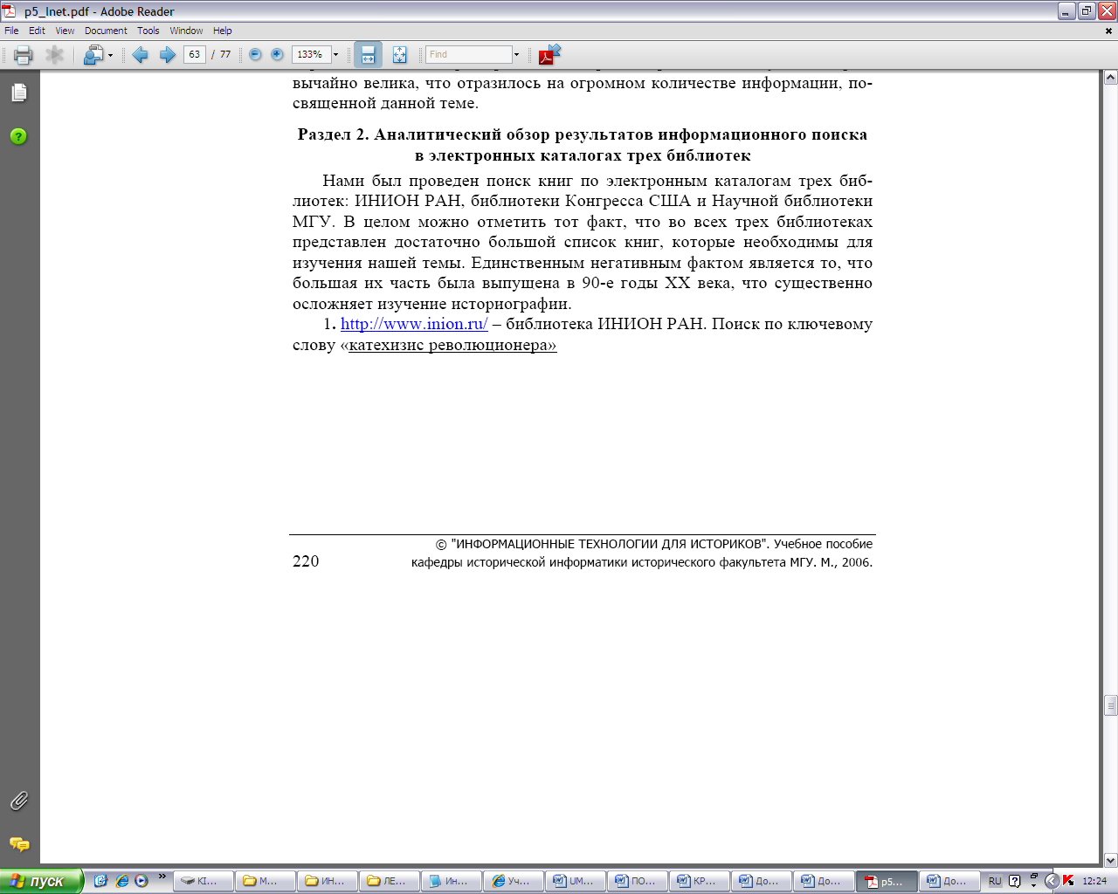Click the green How To help icon in the sidebar

click(x=18, y=136)
